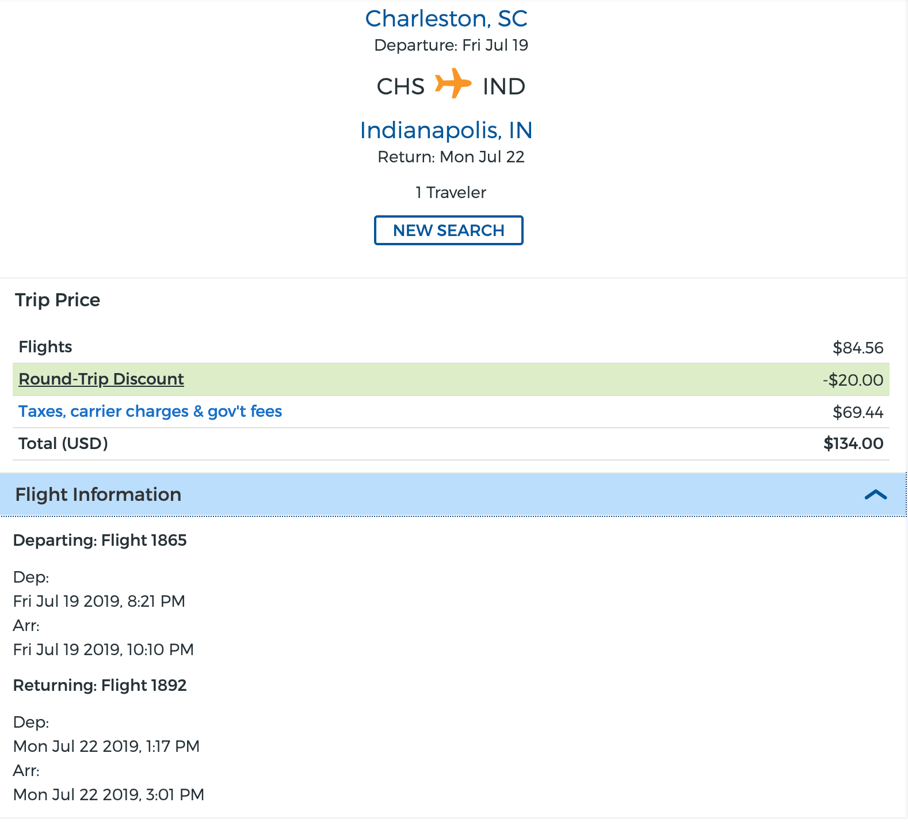Click the -$20.00 discount amount

(x=852, y=380)
